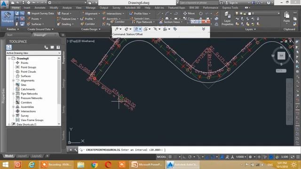Click the command line close X icon
Screen dimensions: 301x169
click(71, 150)
